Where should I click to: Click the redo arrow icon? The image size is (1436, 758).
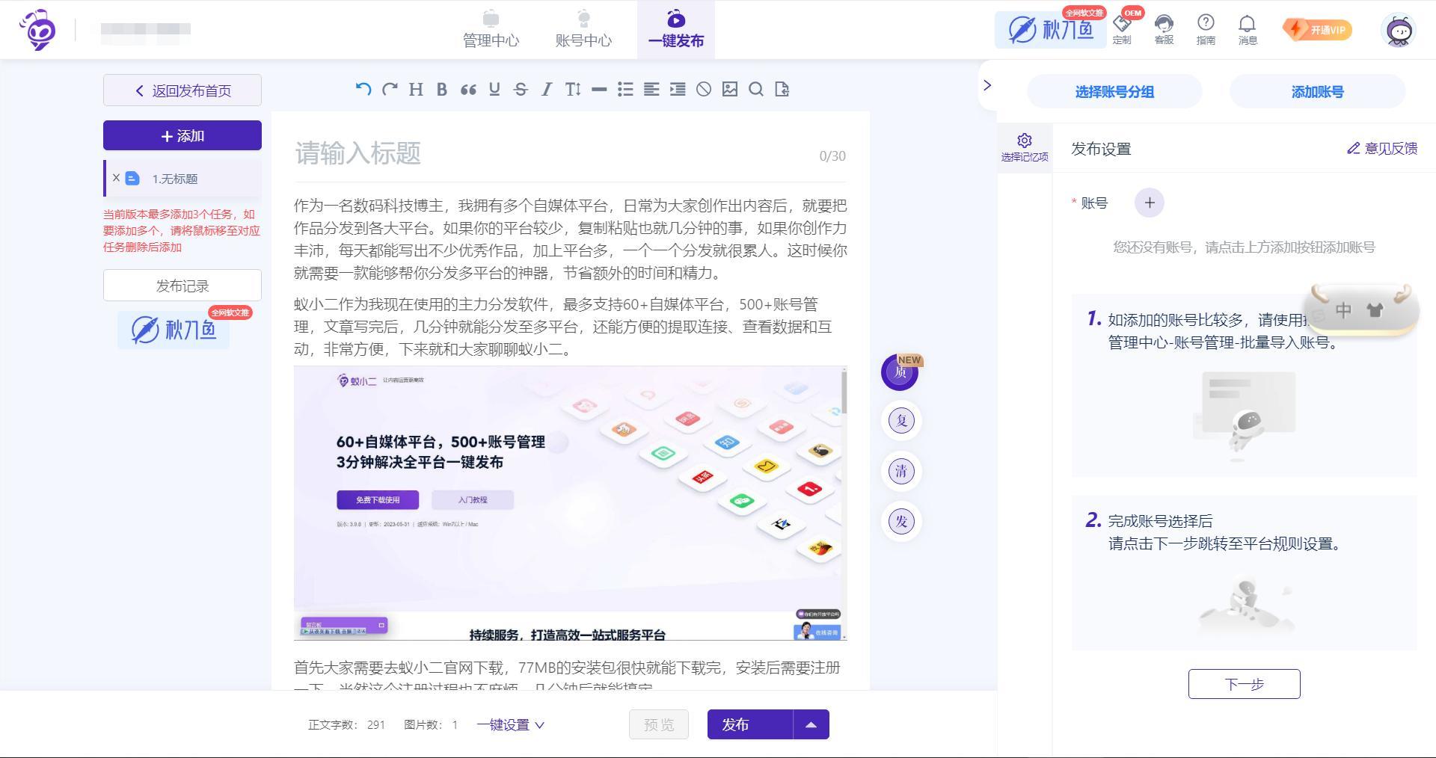(390, 90)
